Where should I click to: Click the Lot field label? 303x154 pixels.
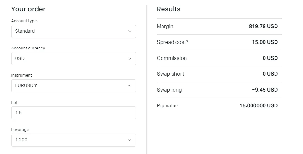14,103
